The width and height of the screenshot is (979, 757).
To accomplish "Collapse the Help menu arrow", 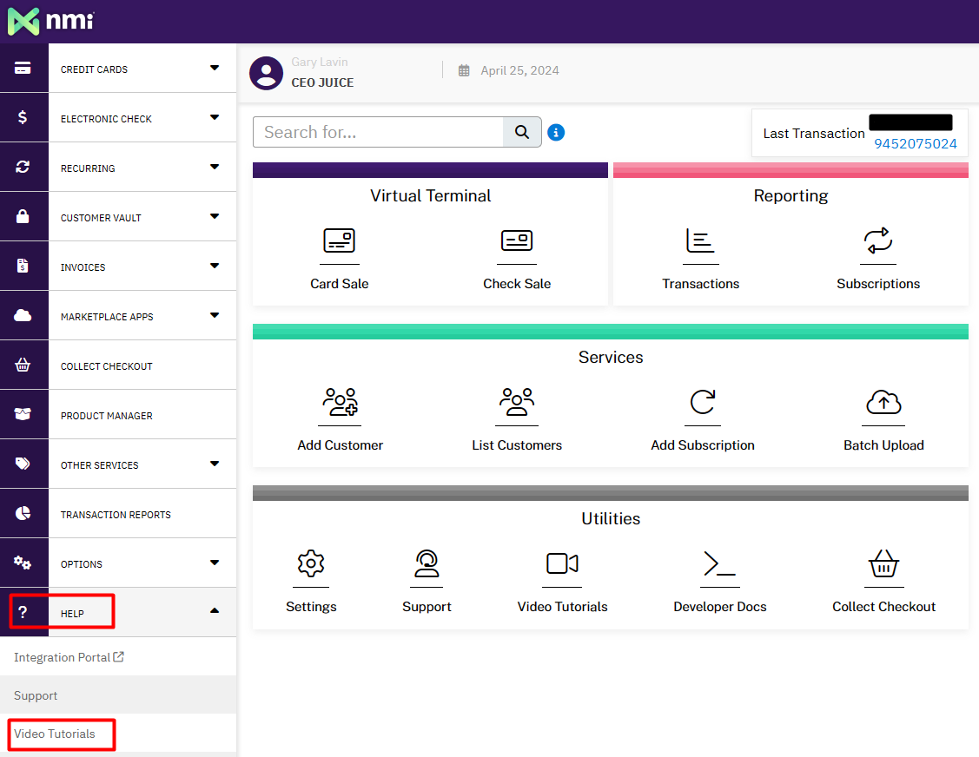I will (215, 611).
